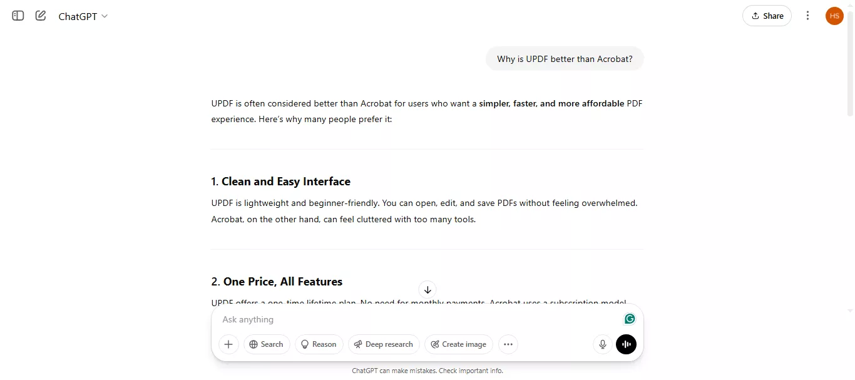Enable the Search tool

pyautogui.click(x=267, y=344)
